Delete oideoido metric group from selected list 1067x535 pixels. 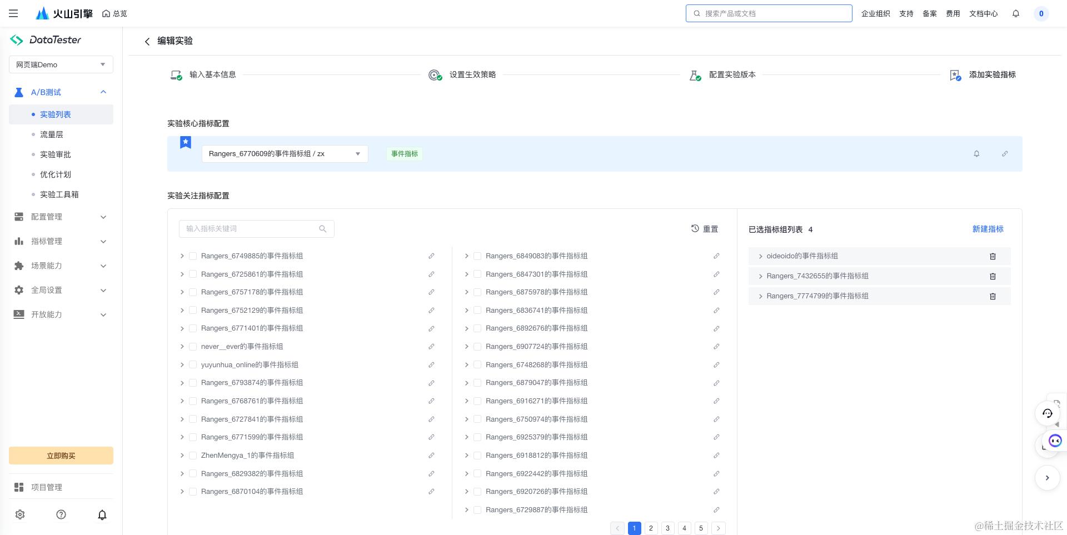coord(993,256)
